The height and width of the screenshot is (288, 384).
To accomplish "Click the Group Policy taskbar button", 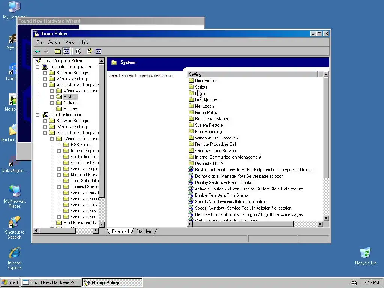I will pos(112,282).
